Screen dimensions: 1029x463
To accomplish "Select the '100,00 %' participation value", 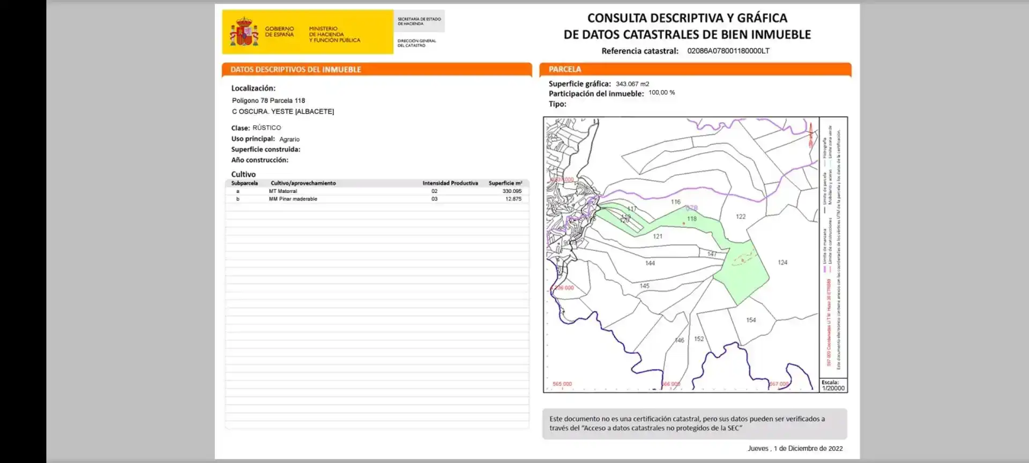I will tap(662, 93).
